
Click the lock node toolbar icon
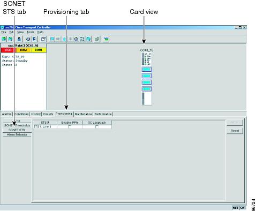tap(19, 39)
